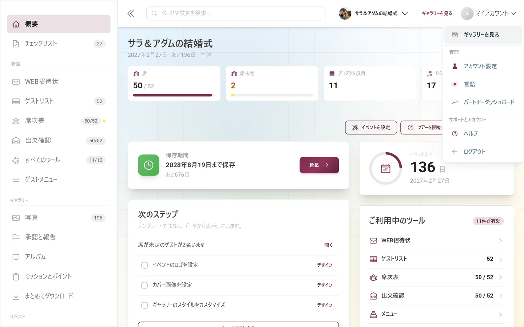Click the clipboard icon beside ミッションとポイント

pyautogui.click(x=16, y=277)
